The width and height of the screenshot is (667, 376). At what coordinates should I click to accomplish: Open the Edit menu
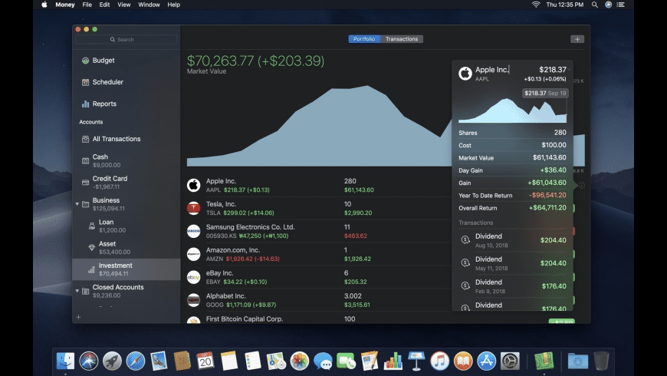click(x=104, y=5)
